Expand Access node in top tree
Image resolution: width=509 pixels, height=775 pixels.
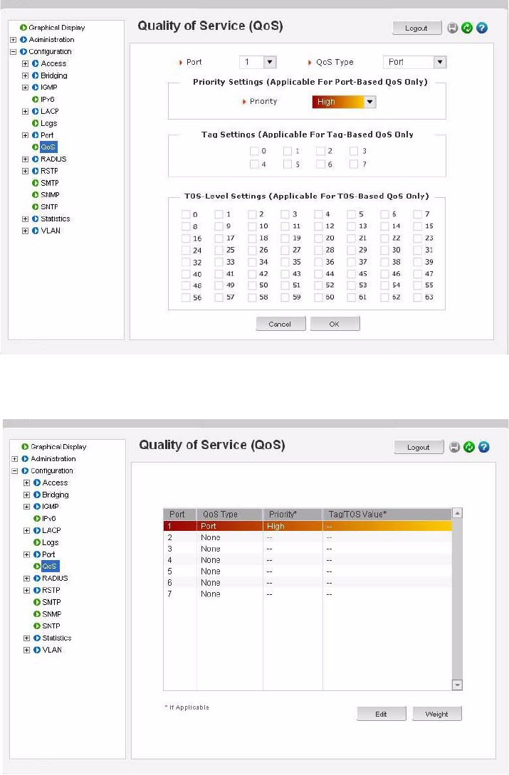(x=25, y=64)
